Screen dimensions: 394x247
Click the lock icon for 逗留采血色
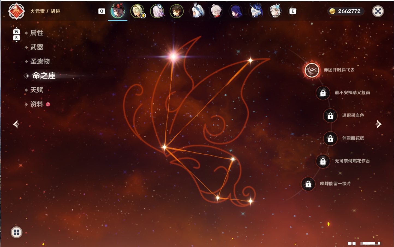tap(330, 115)
